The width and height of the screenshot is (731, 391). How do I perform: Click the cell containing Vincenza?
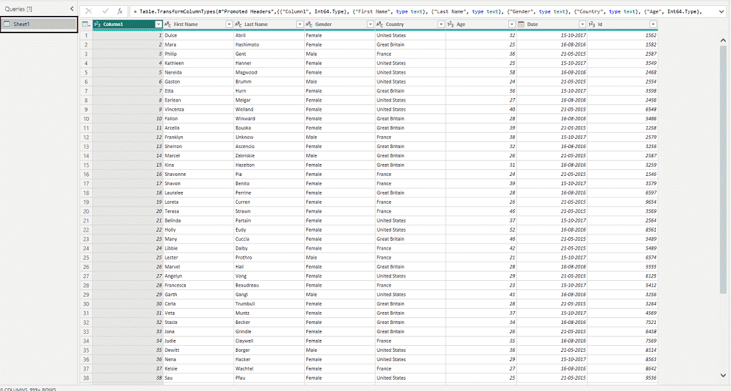[x=198, y=110]
